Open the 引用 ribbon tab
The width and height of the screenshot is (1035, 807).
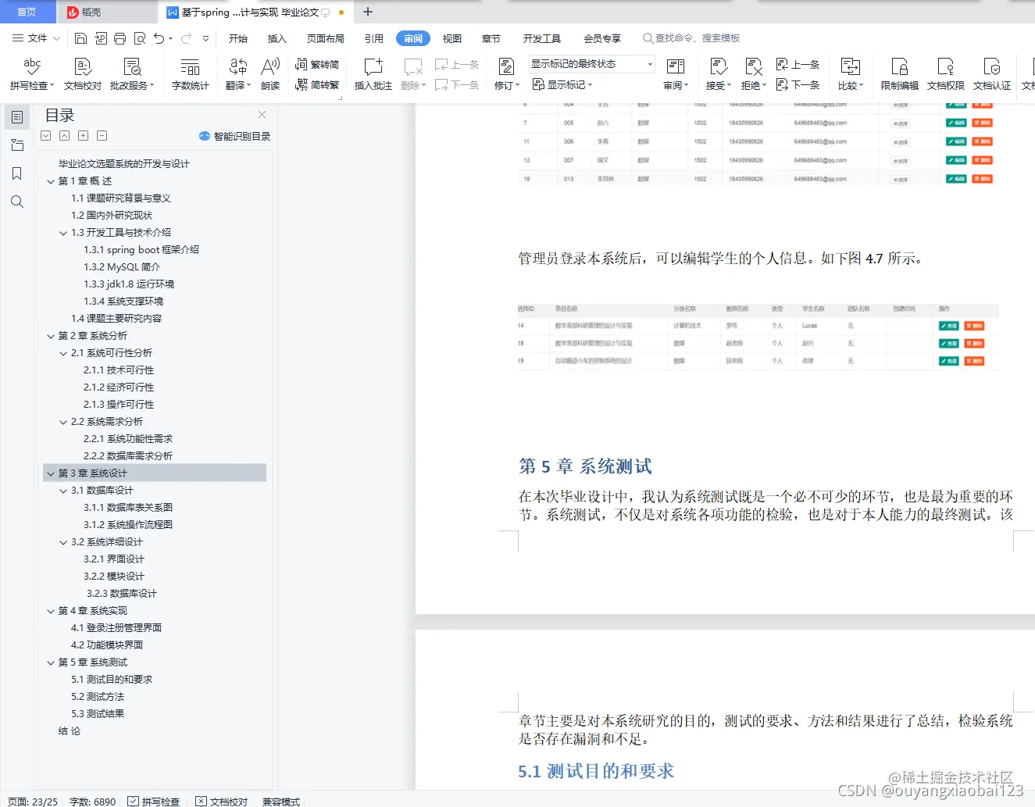[x=374, y=38]
